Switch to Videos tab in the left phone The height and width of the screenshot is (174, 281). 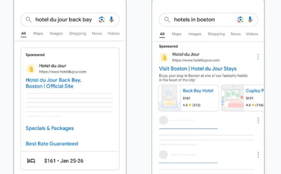114,34
